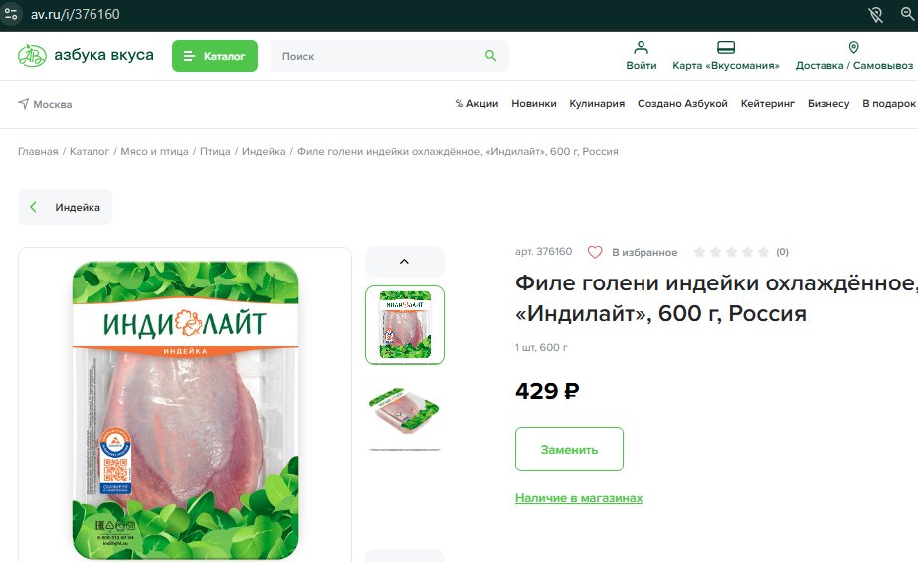Image resolution: width=918 pixels, height=562 pixels.
Task: Open the Кулинария menu item
Action: (597, 103)
